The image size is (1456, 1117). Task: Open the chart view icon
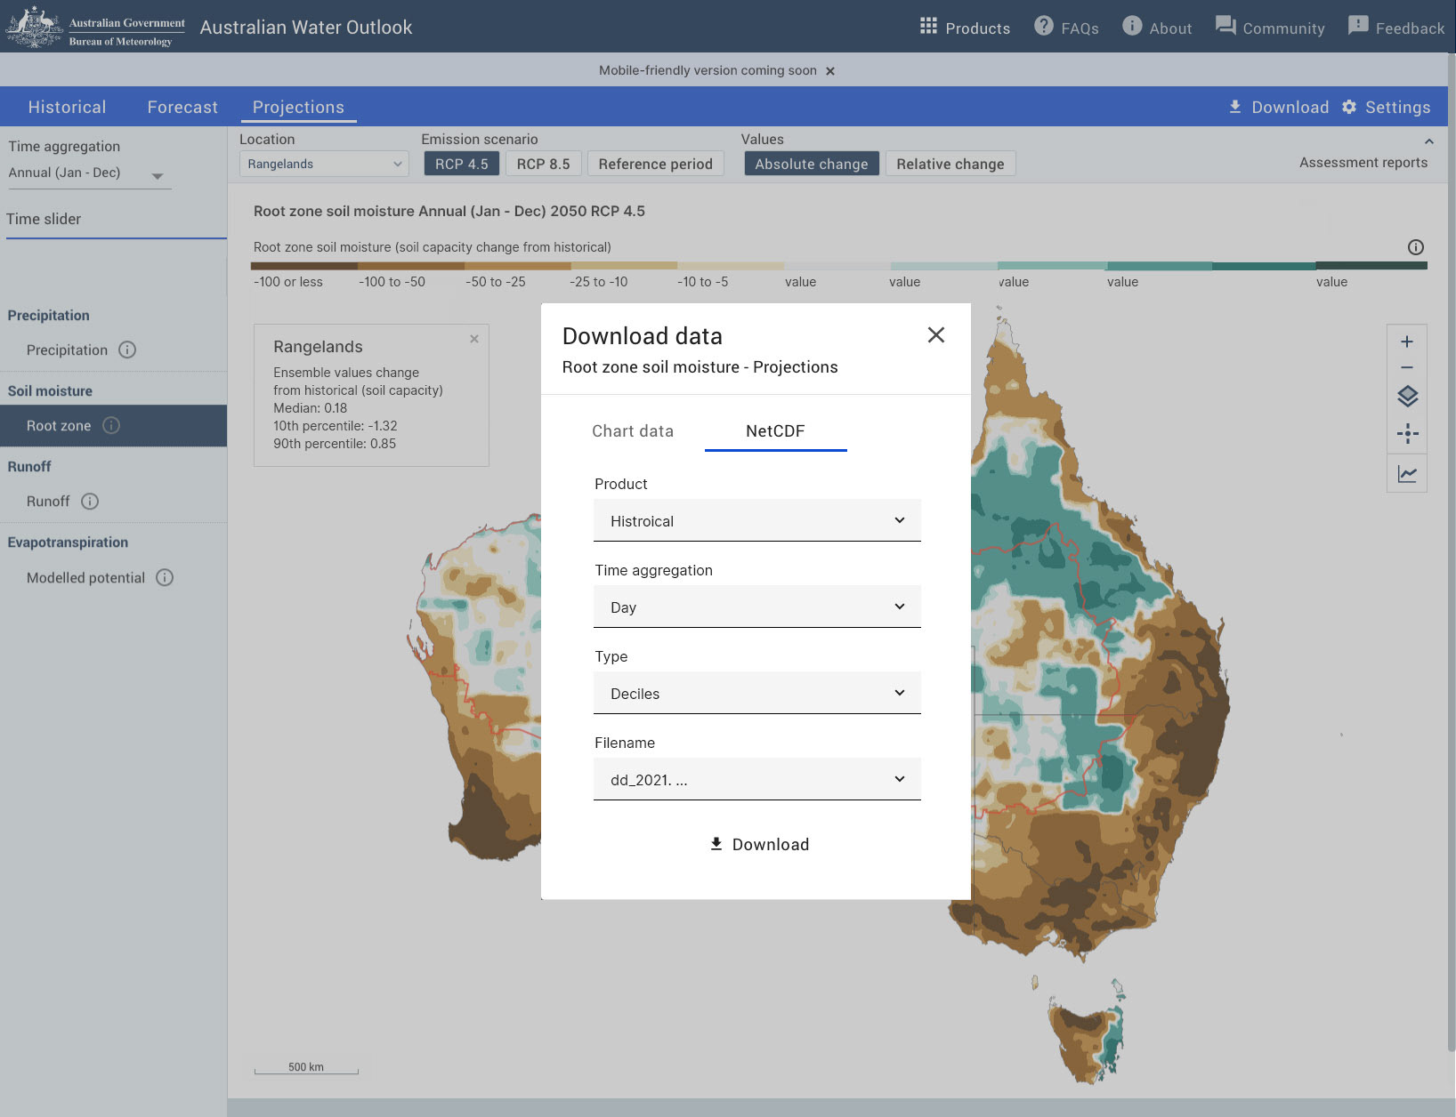click(1407, 473)
